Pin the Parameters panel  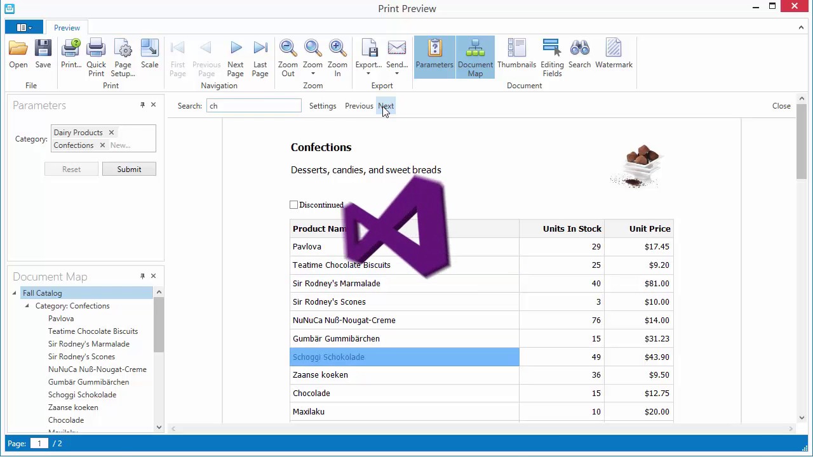pos(142,105)
